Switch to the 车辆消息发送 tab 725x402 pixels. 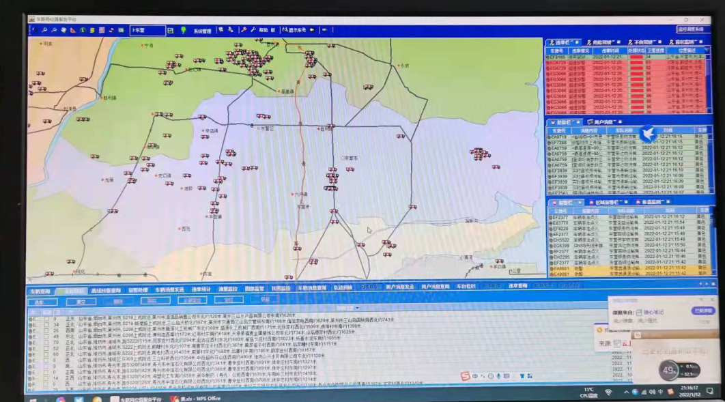[x=170, y=289]
